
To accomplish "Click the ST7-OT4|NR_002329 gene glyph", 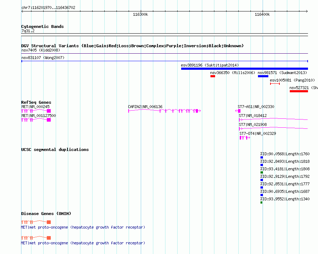I will tap(245, 138).
